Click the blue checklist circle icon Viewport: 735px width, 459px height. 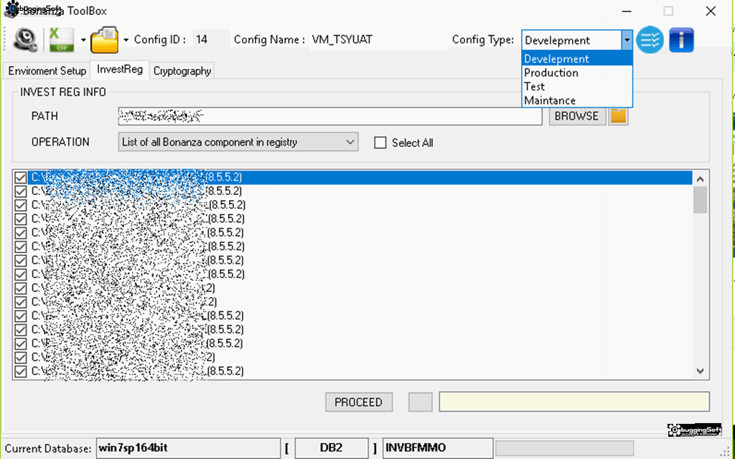650,40
